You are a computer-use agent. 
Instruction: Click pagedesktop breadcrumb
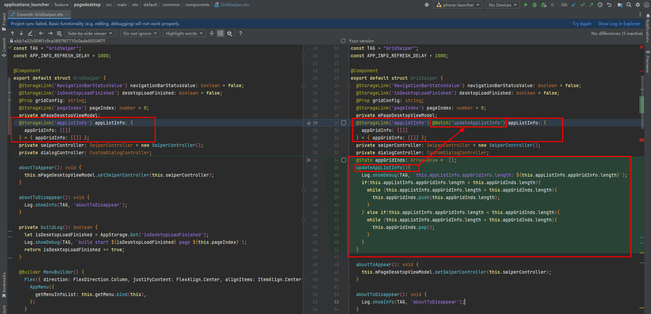[x=87, y=5]
